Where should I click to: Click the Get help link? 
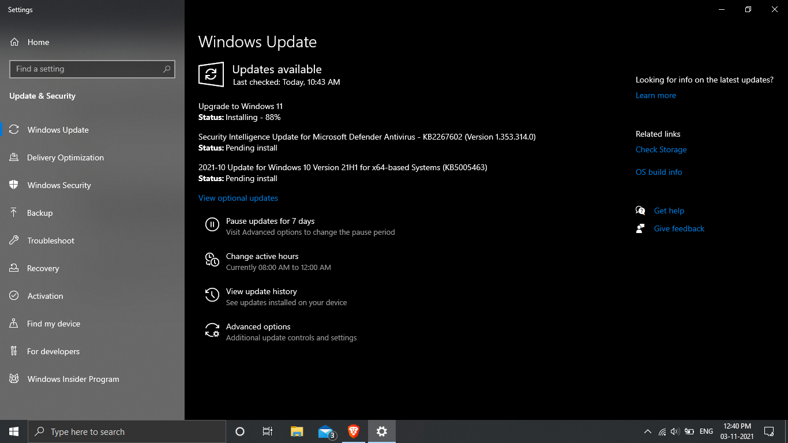[669, 211]
